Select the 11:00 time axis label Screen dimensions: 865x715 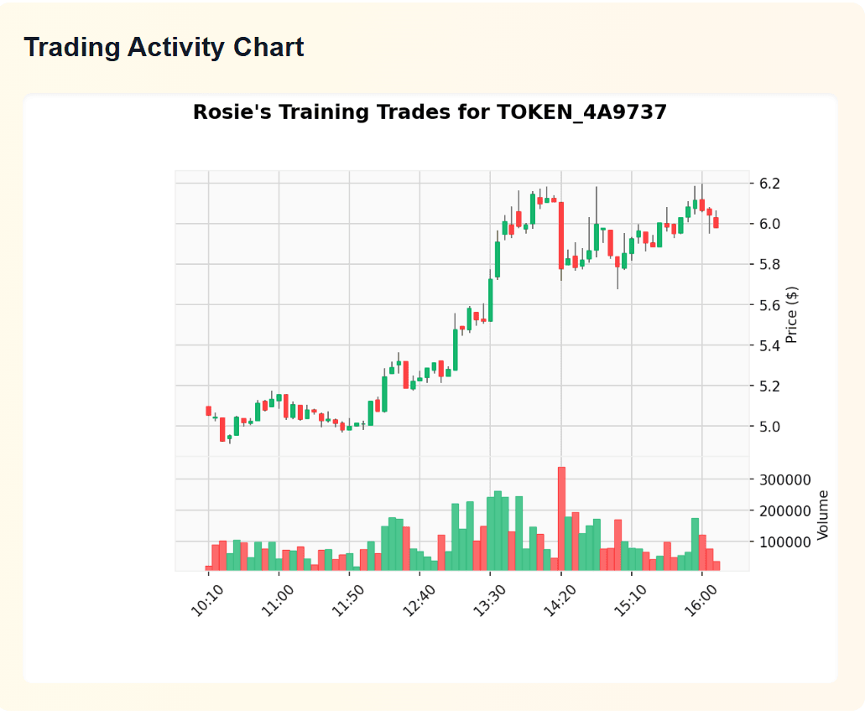tap(278, 600)
